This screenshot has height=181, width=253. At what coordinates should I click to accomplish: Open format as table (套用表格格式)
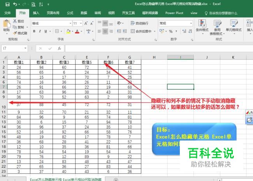pyautogui.click(x=217, y=27)
